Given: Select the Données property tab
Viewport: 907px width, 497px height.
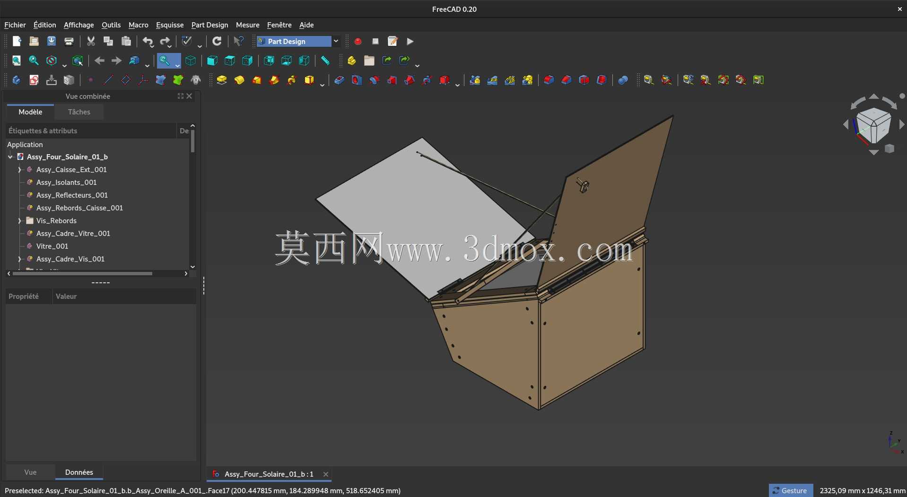Looking at the screenshot, I should coord(79,472).
